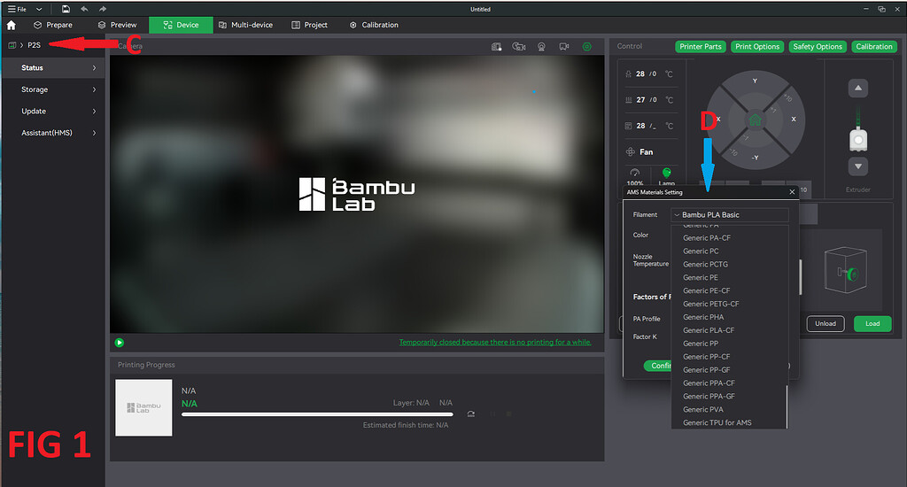Click the filament list scrollbar
Screen dimensions: 907x487
click(x=787, y=406)
